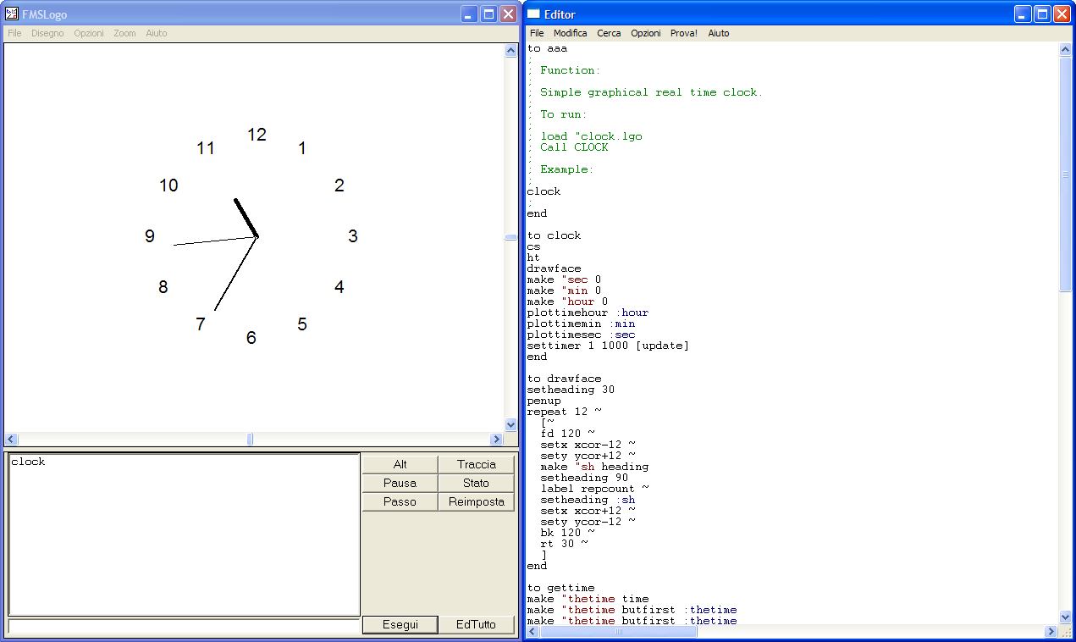Viewport: 1076px width, 642px height.
Task: Open the Zoom menu in FMSLogo
Action: point(124,33)
